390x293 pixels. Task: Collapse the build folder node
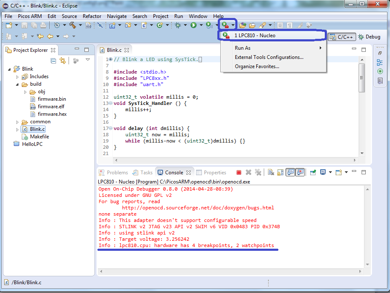click(x=17, y=84)
